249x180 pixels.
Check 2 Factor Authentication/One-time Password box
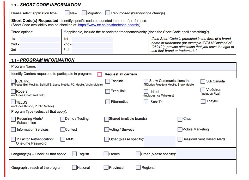[13, 139]
